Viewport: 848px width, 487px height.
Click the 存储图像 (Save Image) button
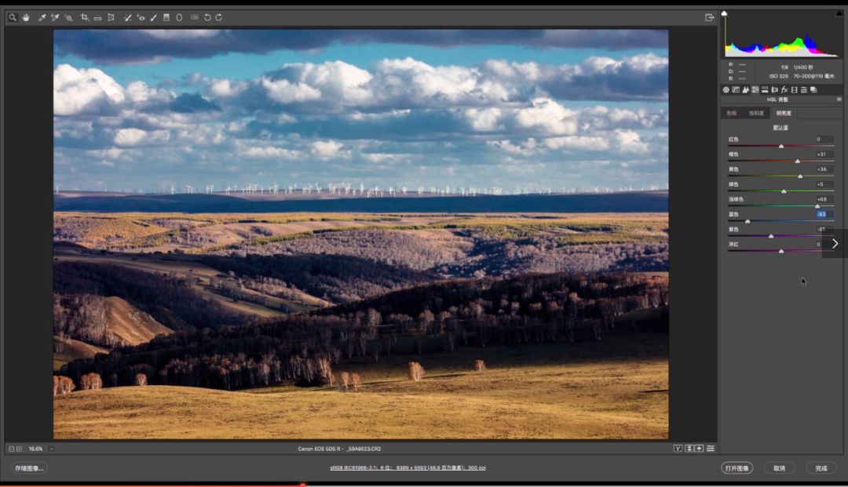pyautogui.click(x=30, y=468)
